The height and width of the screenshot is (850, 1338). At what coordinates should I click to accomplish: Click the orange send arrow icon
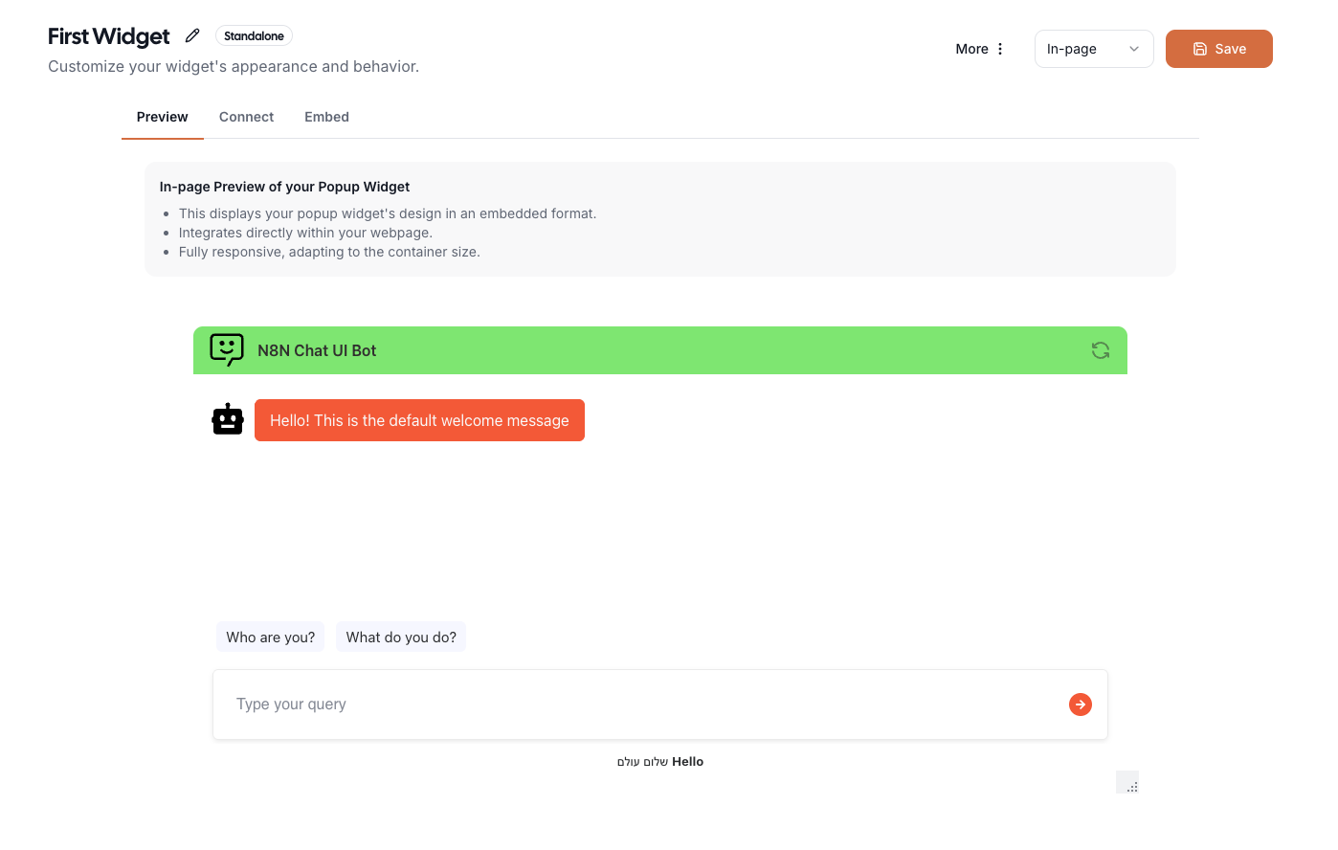click(1080, 704)
